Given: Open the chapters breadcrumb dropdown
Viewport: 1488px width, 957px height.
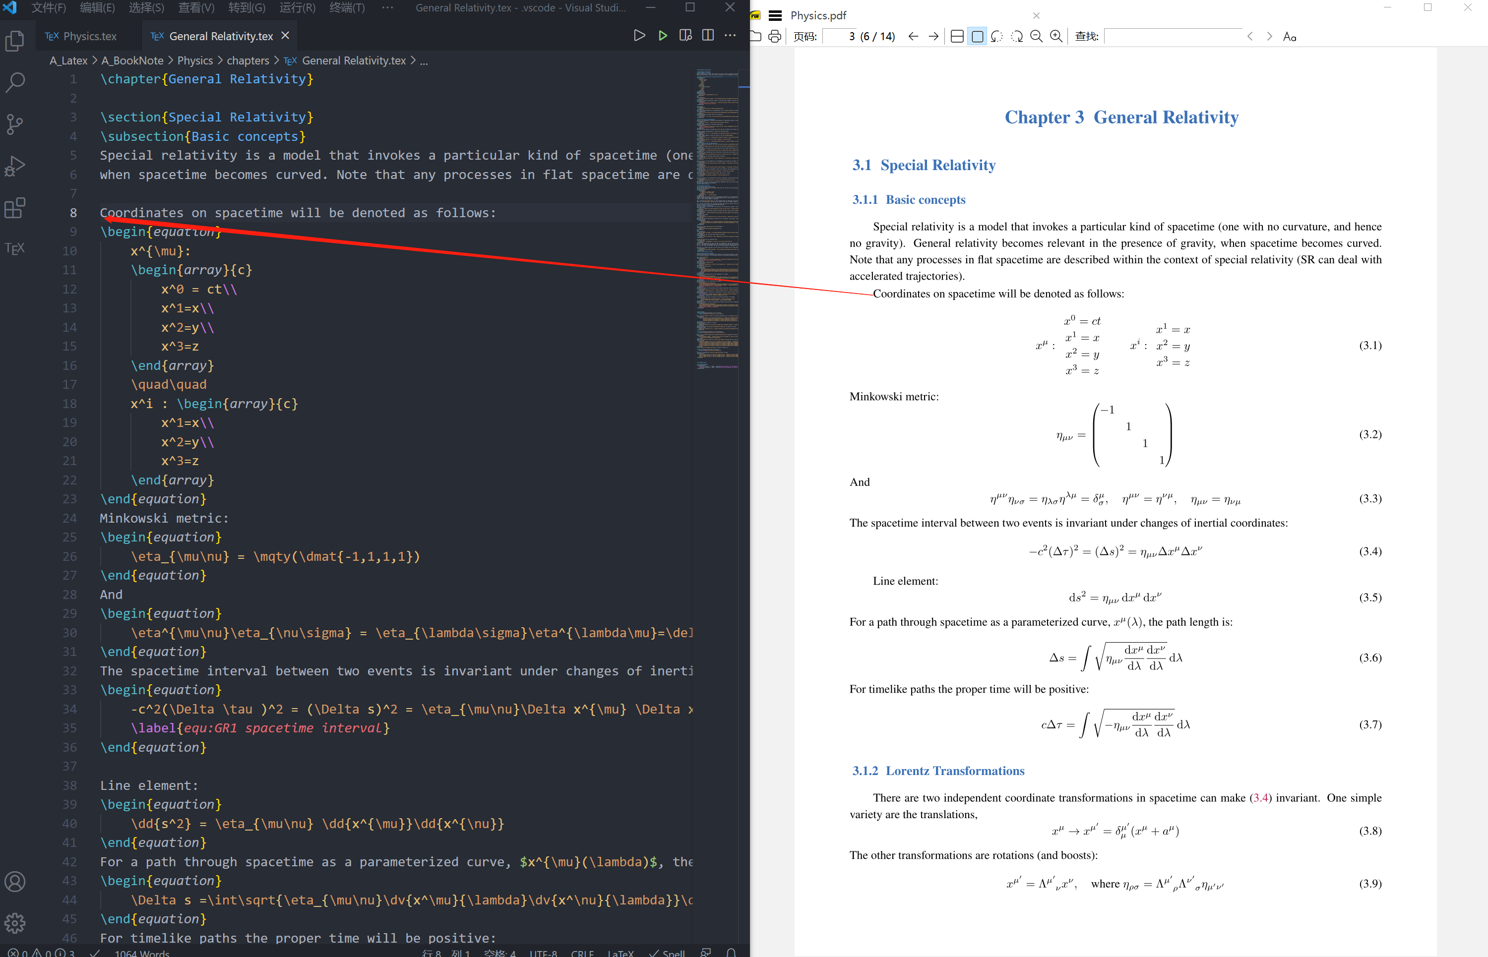Looking at the screenshot, I should pos(248,60).
